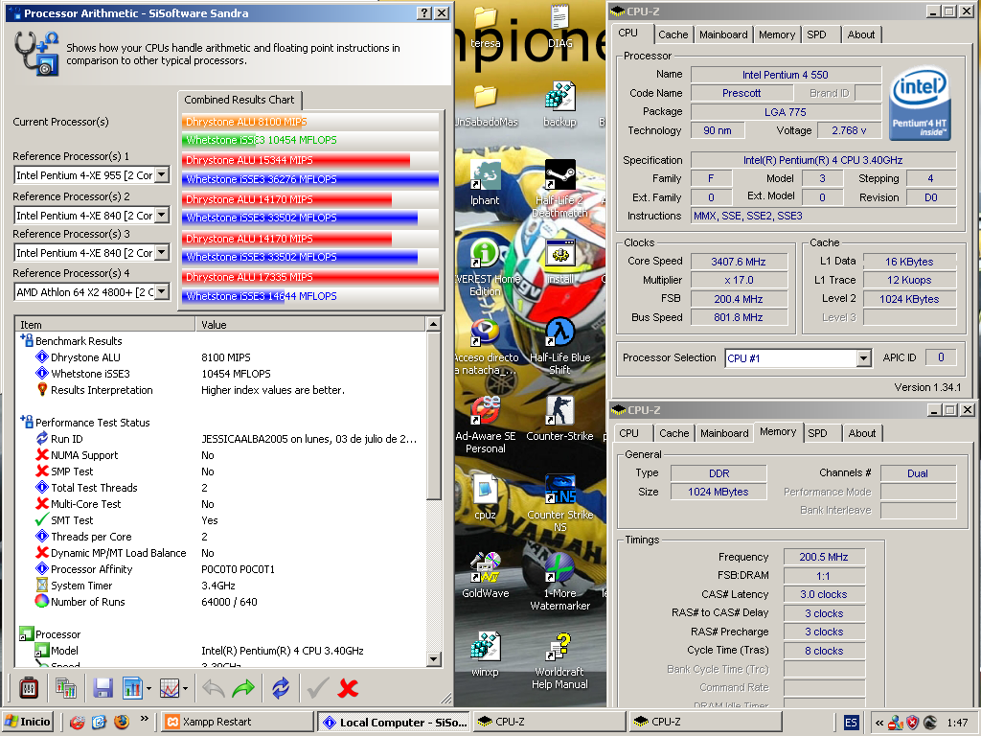
Task: Open the Reference Processor 4 dropdown
Action: coord(161,292)
